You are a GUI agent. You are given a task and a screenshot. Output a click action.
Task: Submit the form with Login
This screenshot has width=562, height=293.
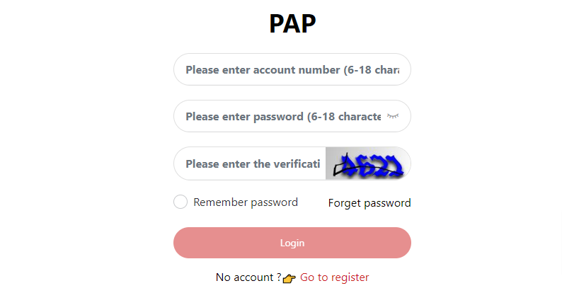(x=292, y=243)
